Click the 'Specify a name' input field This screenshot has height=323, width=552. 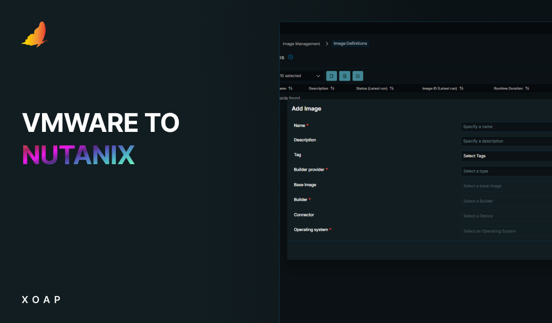pos(504,126)
